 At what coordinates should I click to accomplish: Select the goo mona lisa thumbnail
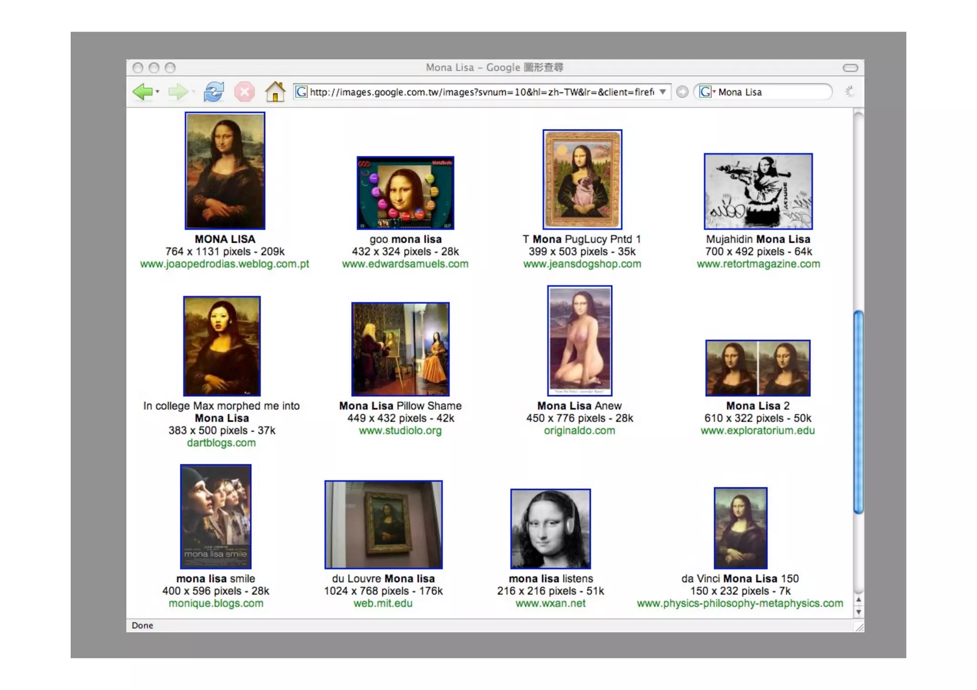pyautogui.click(x=405, y=193)
